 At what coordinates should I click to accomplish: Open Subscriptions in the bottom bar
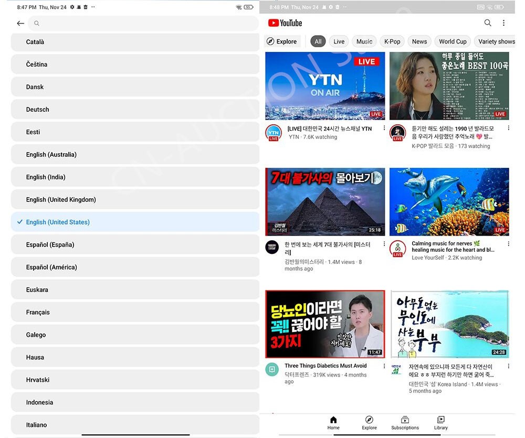pos(405,423)
